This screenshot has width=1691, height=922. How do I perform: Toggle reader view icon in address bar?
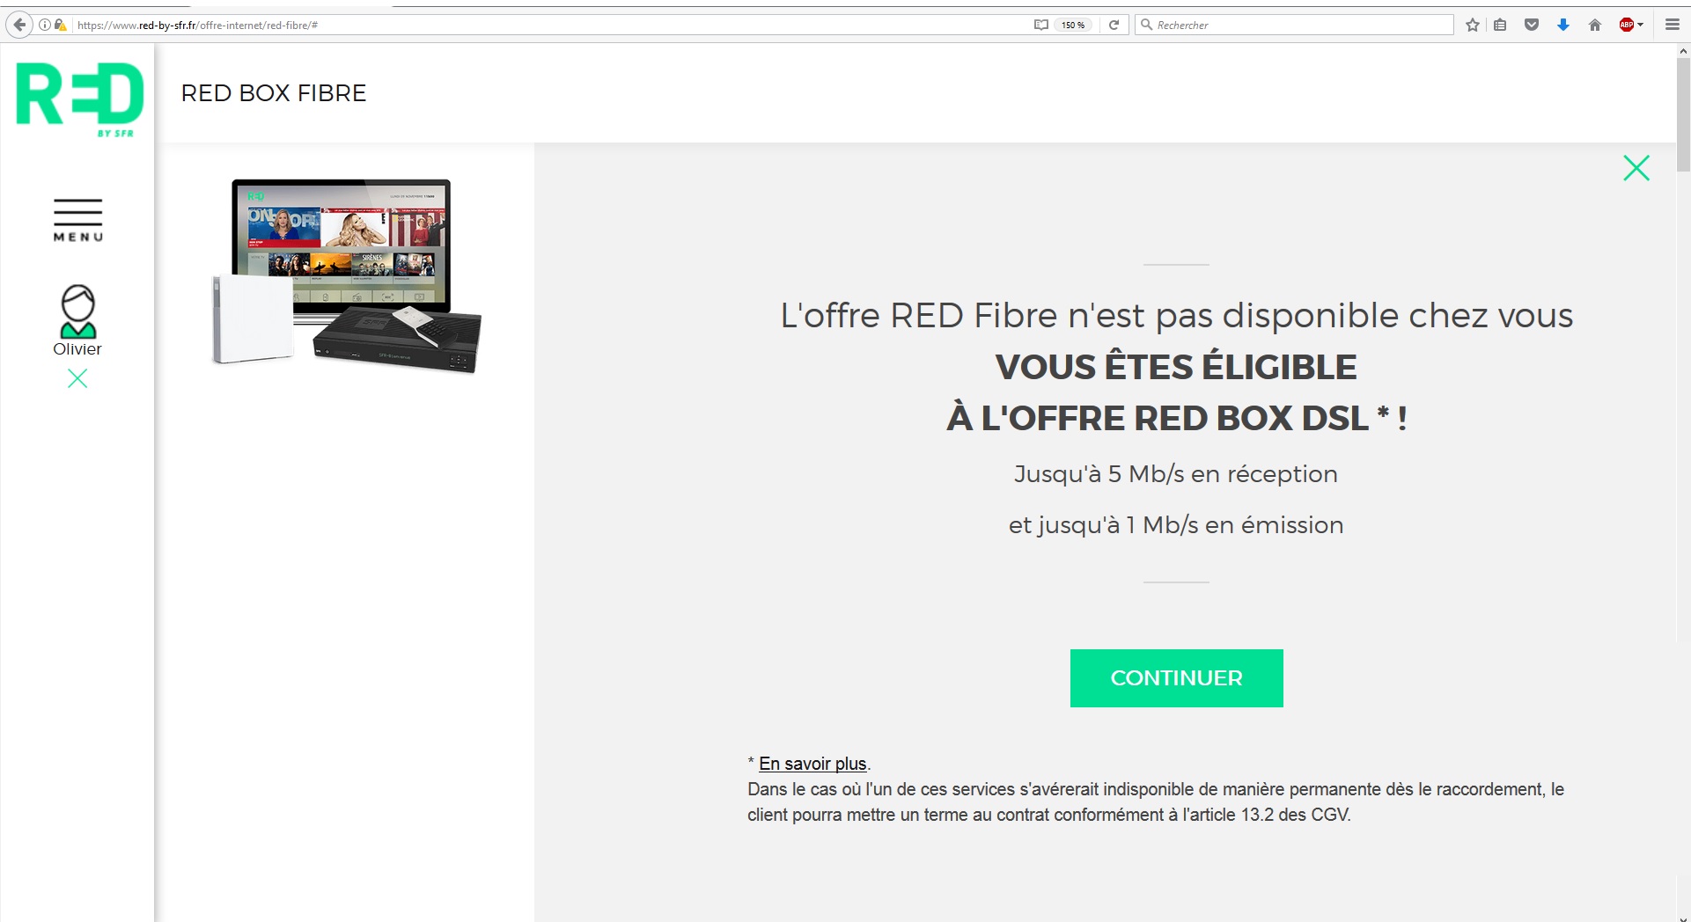coord(1040,25)
